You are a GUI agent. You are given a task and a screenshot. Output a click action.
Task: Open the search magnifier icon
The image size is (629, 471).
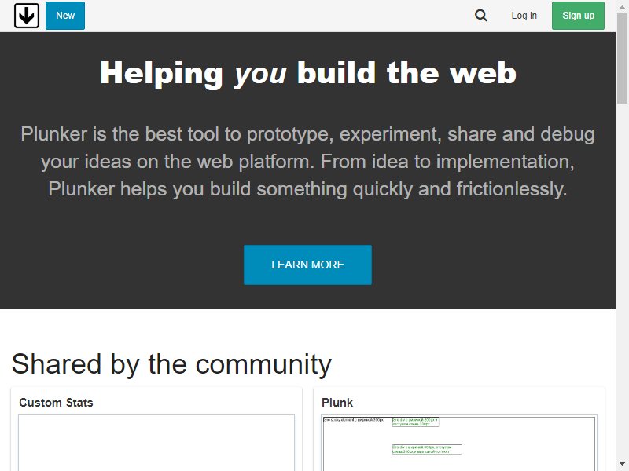point(481,16)
